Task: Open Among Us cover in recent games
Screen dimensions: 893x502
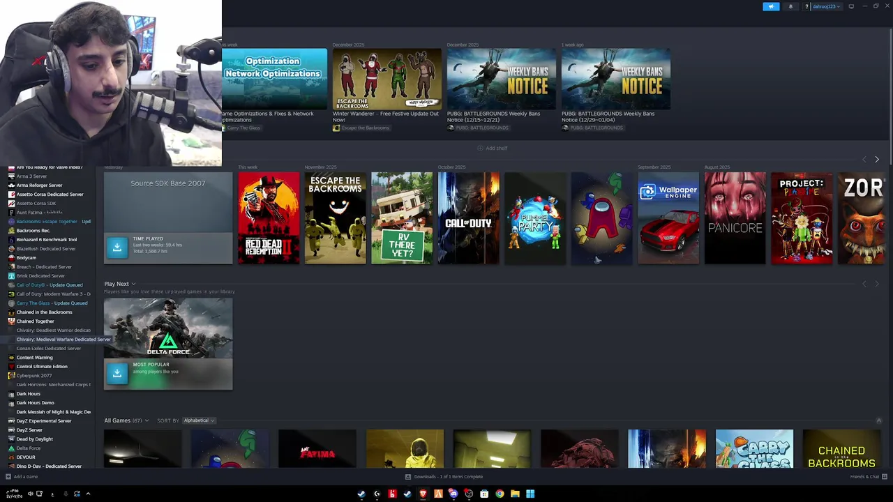Action: tap(601, 218)
